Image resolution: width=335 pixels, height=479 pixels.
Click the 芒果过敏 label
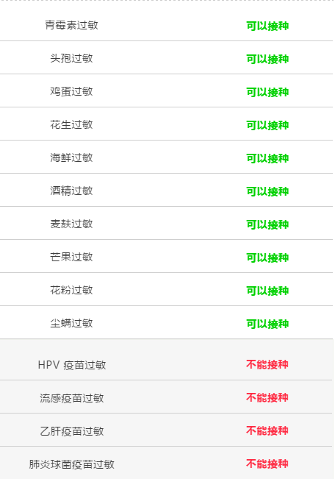tap(71, 257)
